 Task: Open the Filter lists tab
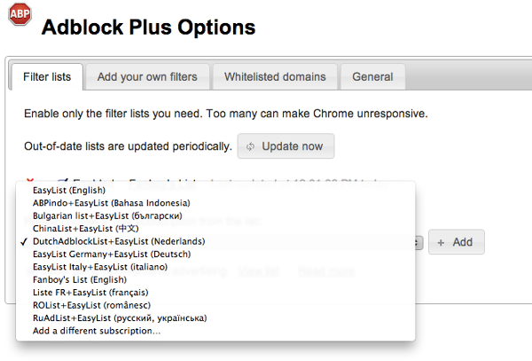click(x=46, y=76)
